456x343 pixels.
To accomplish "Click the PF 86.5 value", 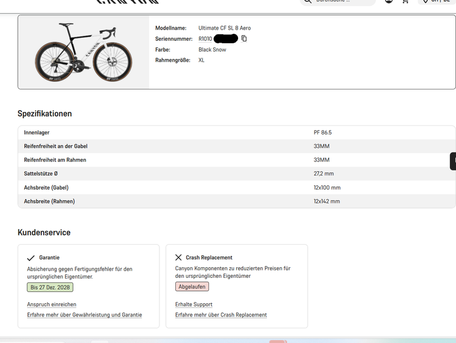I will point(323,132).
